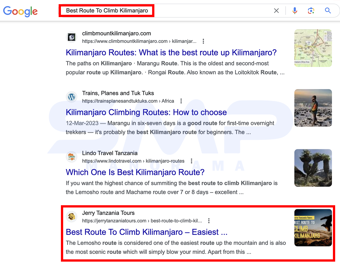Click the 'Jerry Tanzania Tours' site name
Image resolution: width=340 pixels, height=270 pixels.
click(108, 213)
